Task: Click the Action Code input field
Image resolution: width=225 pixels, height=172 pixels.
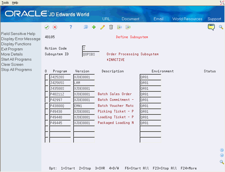Action: click(x=84, y=48)
